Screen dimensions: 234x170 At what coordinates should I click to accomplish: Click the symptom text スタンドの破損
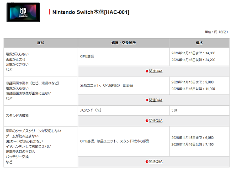coord(17,116)
